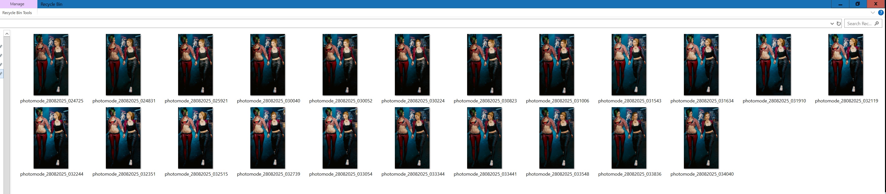Select thumbnail photomode_28082025_032739
Screen dimensions: 886x194
268,138
